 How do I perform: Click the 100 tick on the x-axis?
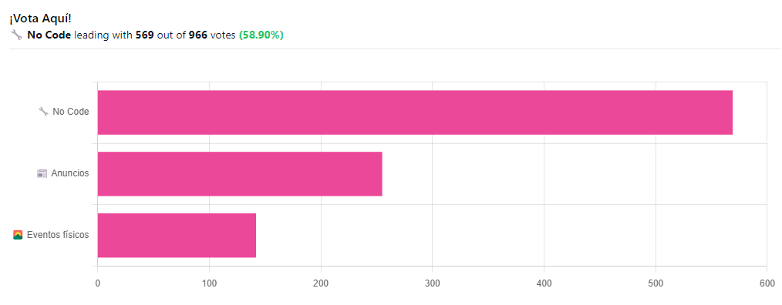point(209,283)
